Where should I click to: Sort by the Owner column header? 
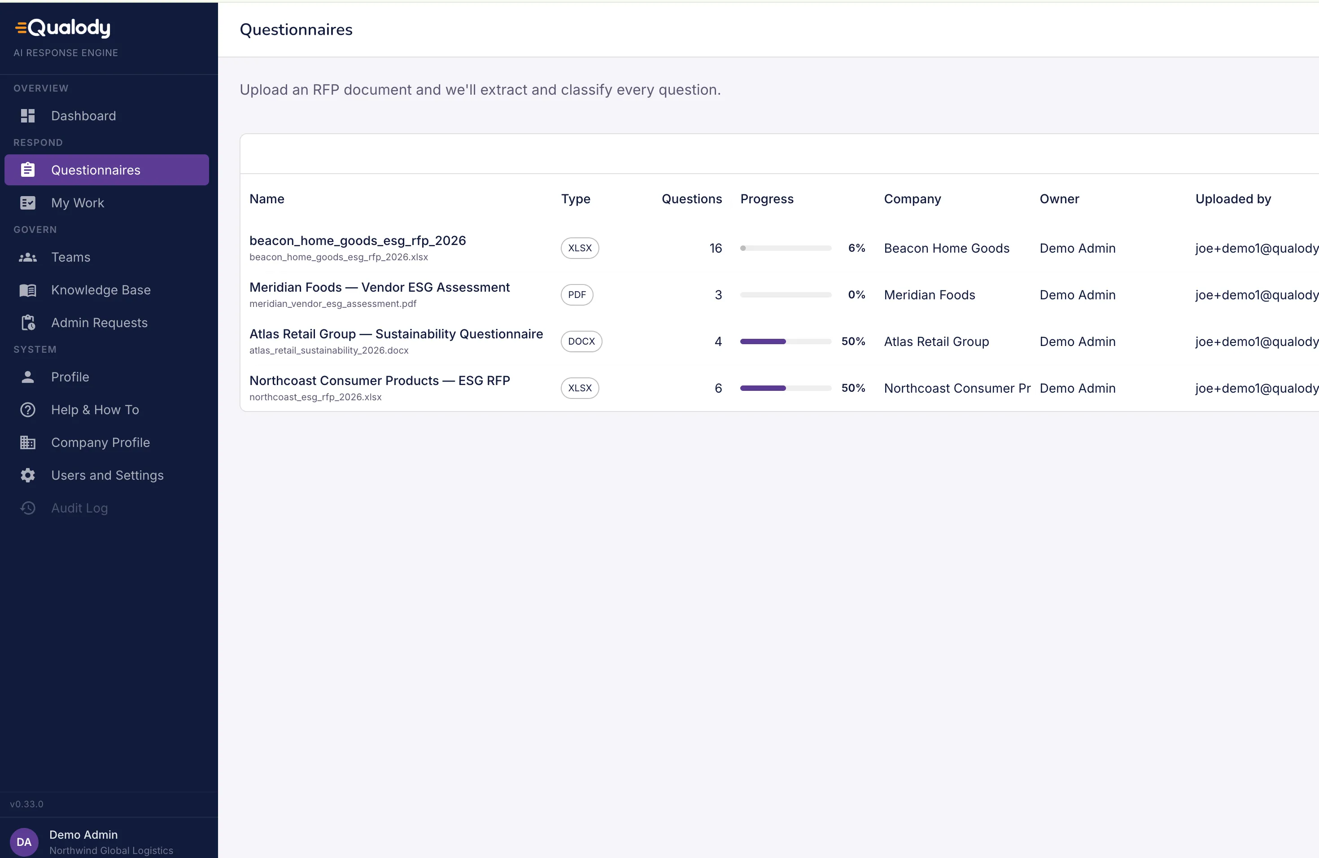point(1059,198)
